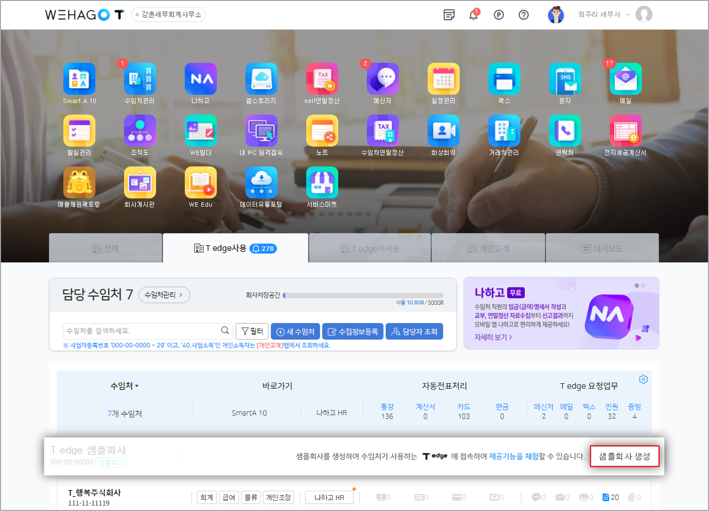This screenshot has height=511, width=709.
Task: Open the Smart A 10 app icon
Action: (x=79, y=79)
